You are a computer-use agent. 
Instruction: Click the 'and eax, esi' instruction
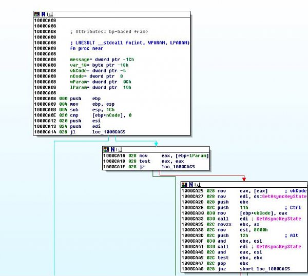tap(240, 252)
